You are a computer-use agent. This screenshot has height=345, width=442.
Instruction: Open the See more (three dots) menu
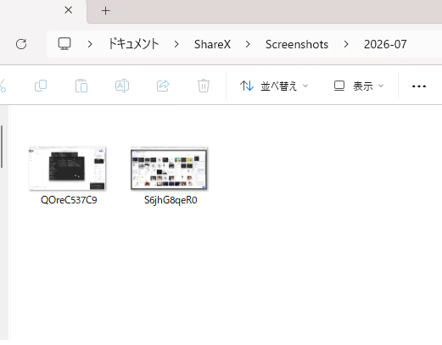click(419, 86)
